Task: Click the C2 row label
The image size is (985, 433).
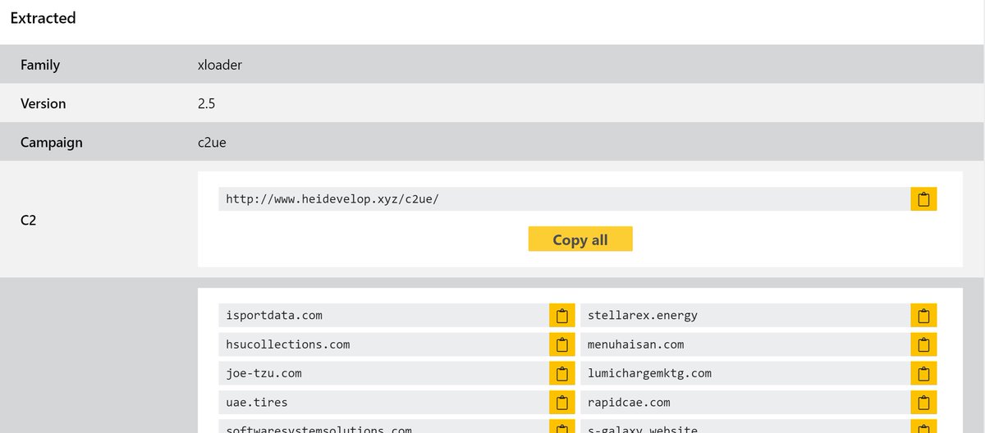Action: [30, 220]
